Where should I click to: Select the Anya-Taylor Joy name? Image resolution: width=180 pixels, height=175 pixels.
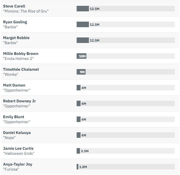pos(18,164)
